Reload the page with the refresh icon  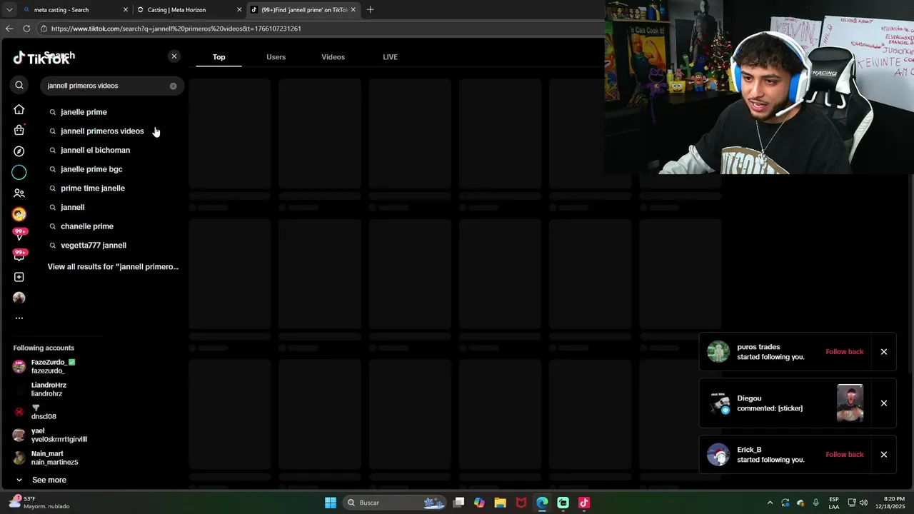coord(26,29)
